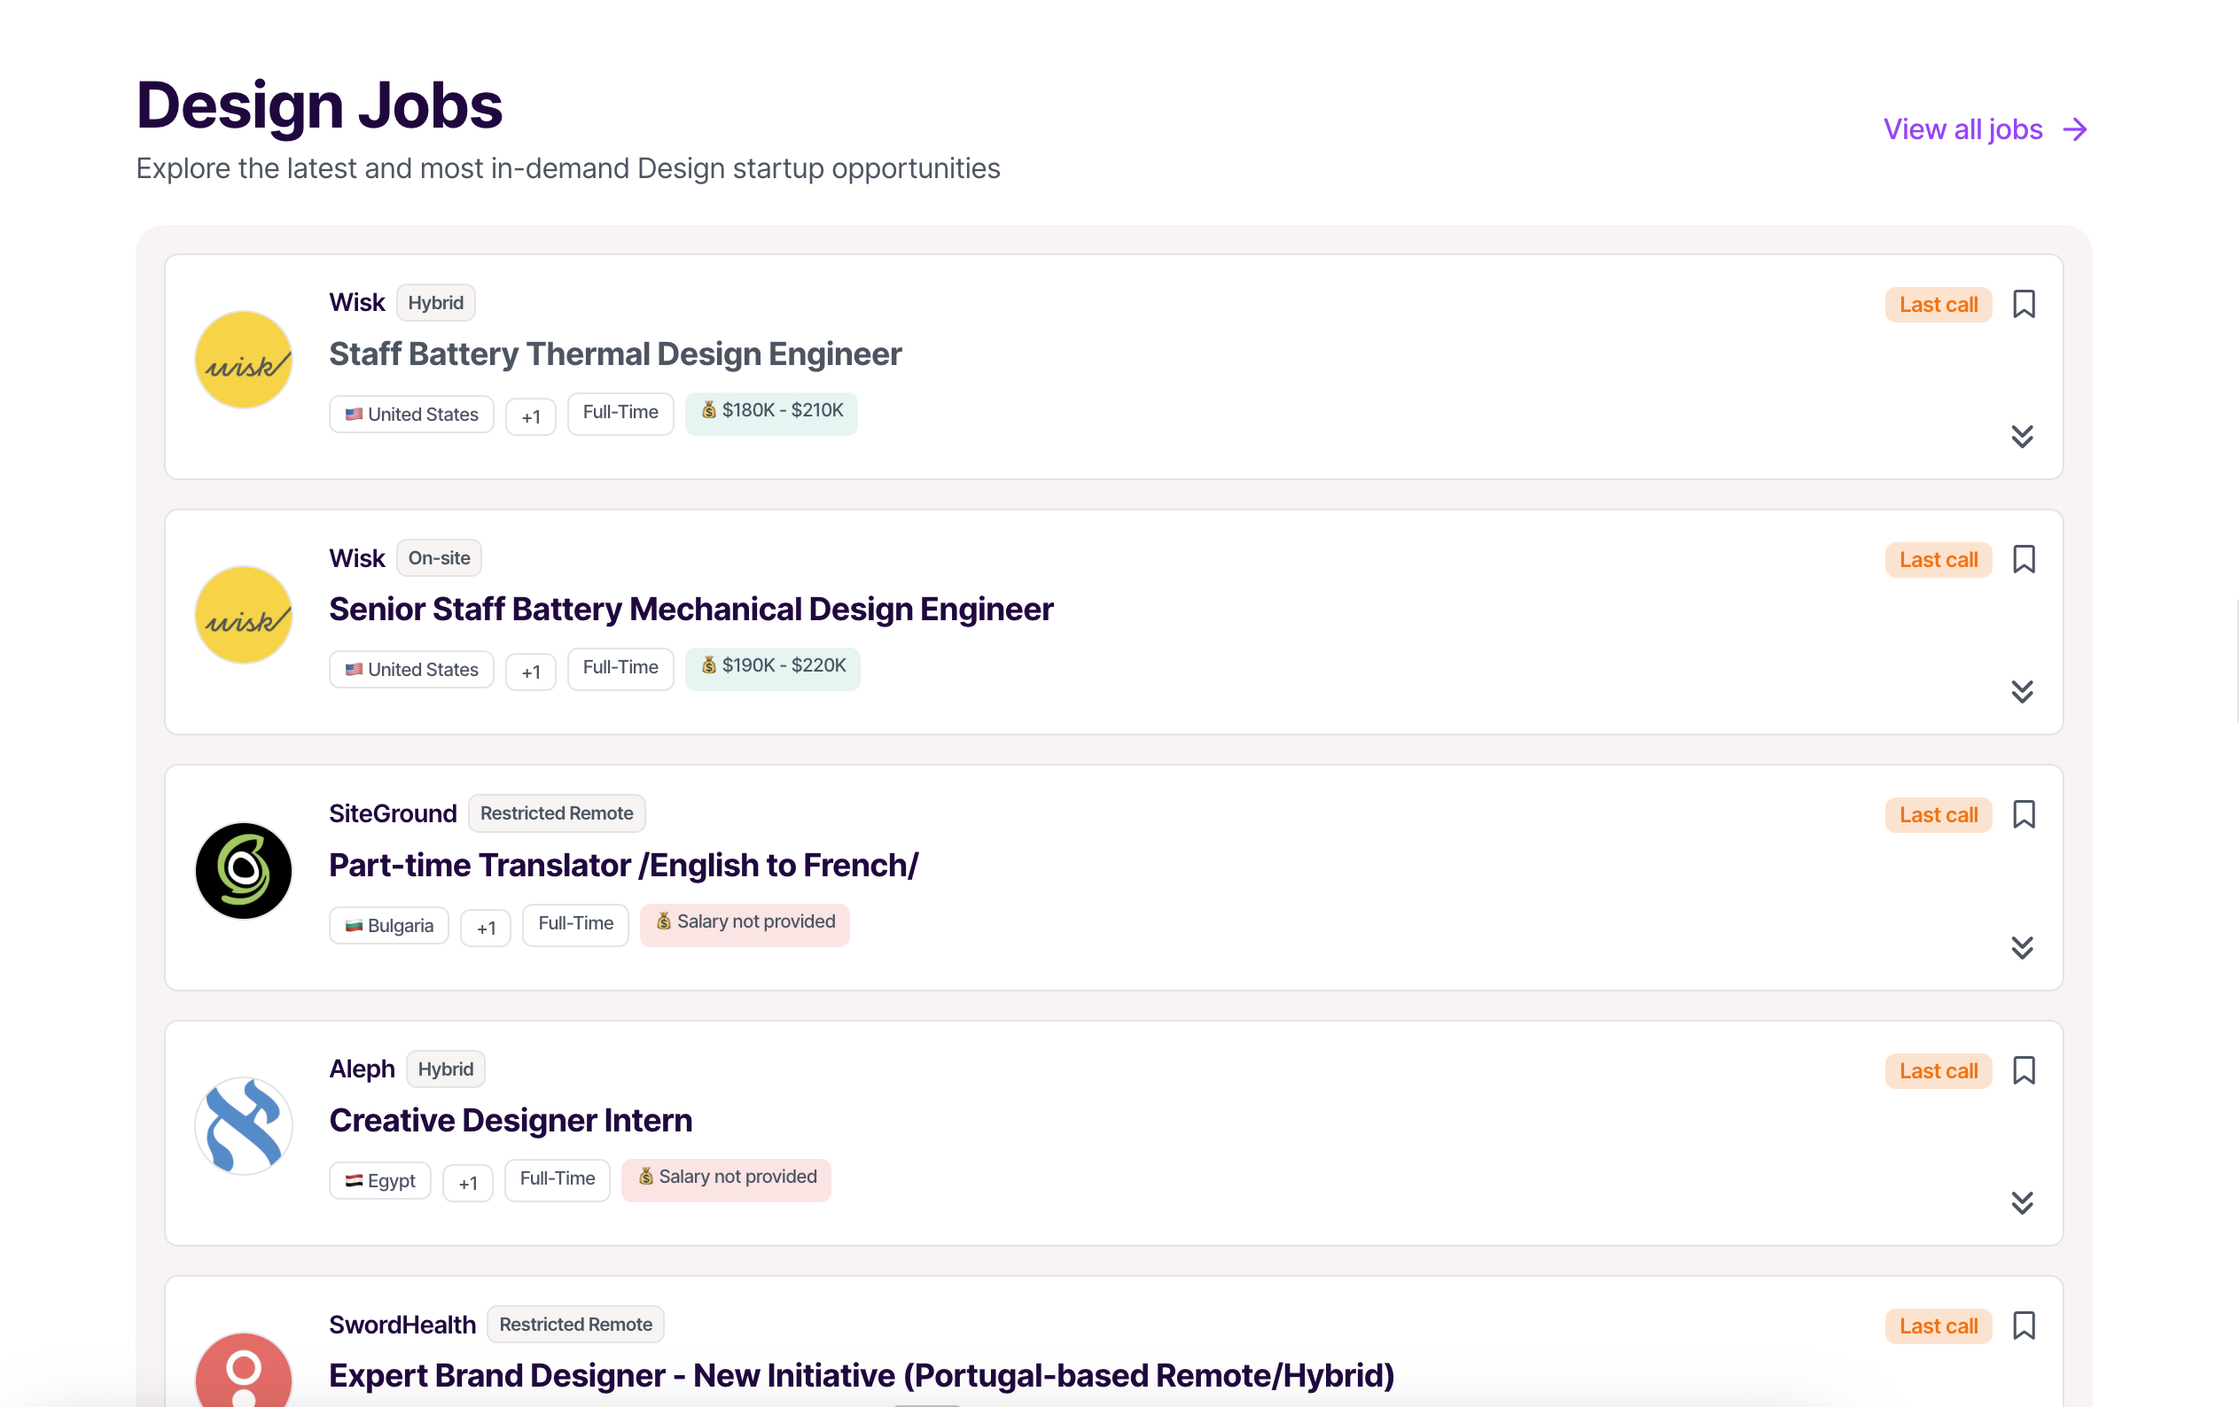Click the Aleph company logo

243,1126
